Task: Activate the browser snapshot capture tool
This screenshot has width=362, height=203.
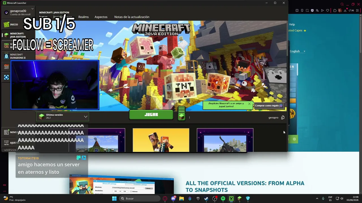Action: 307,10
